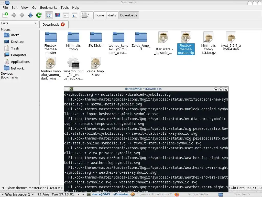Viewport: 262px width, 197px height.
Task: Select the Zelda_Amp_3.wsz file
Action: [x=96, y=67]
